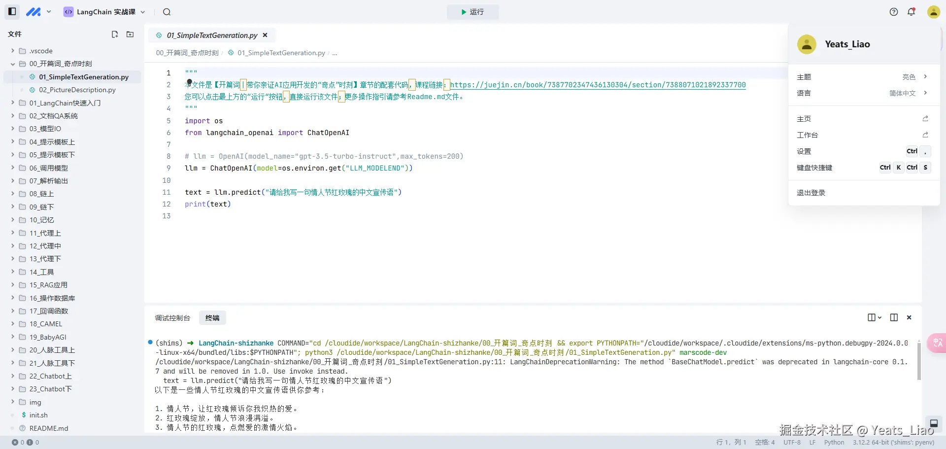Switch to the 调试控制台 tab
This screenshot has height=449, width=946.
tap(172, 317)
